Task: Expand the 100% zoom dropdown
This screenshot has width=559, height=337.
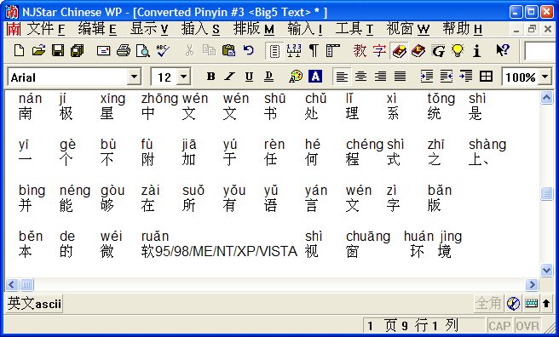Action: [545, 77]
